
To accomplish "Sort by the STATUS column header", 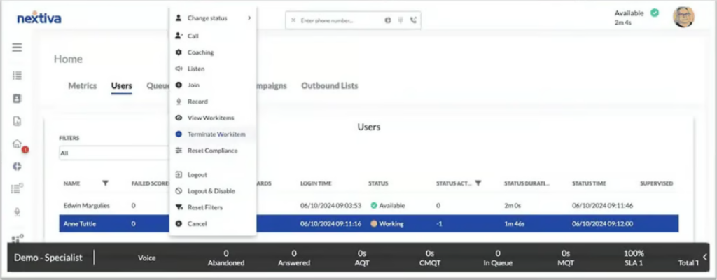I will coord(378,183).
